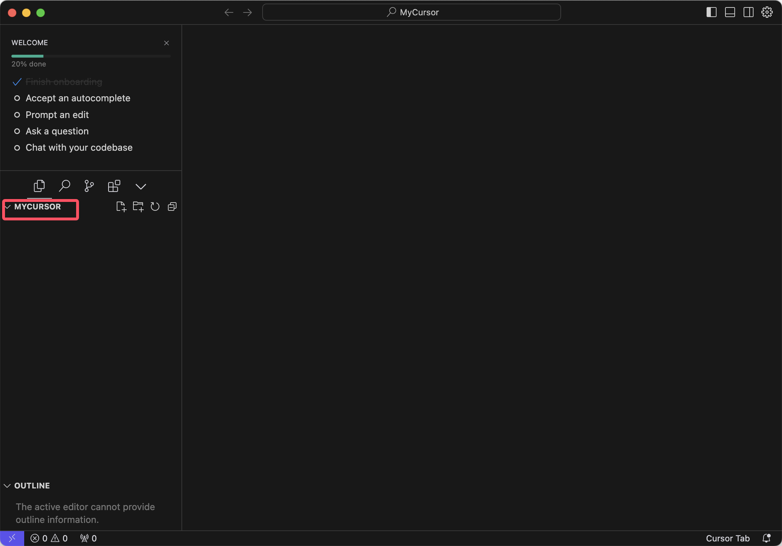Show additional views chevron dropdown
The height and width of the screenshot is (546, 782).
tap(141, 186)
